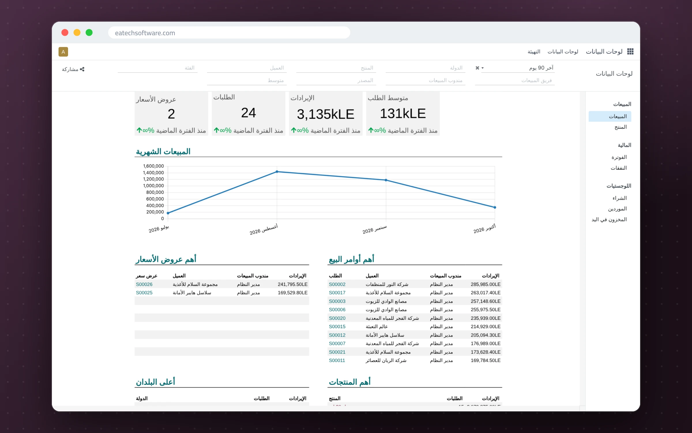Image resolution: width=692 pixels, height=433 pixels.
Task: Open النفقات dashboard in sidebar
Action: pyautogui.click(x=618, y=168)
